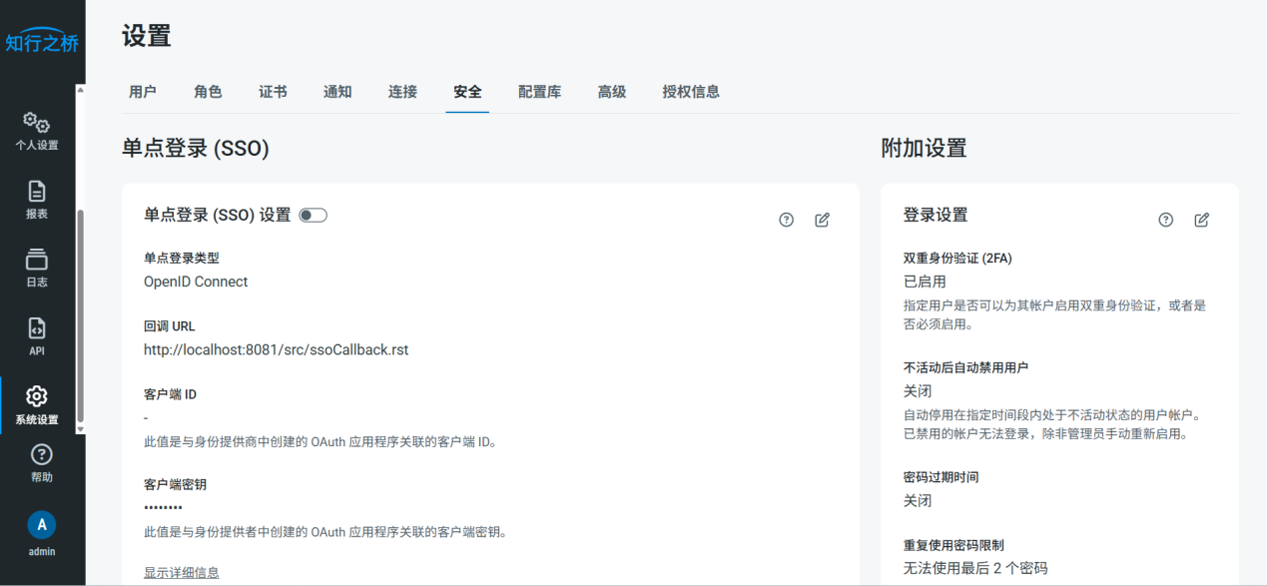Switch to the 证书 tab
This screenshot has width=1267, height=586.
[x=273, y=92]
